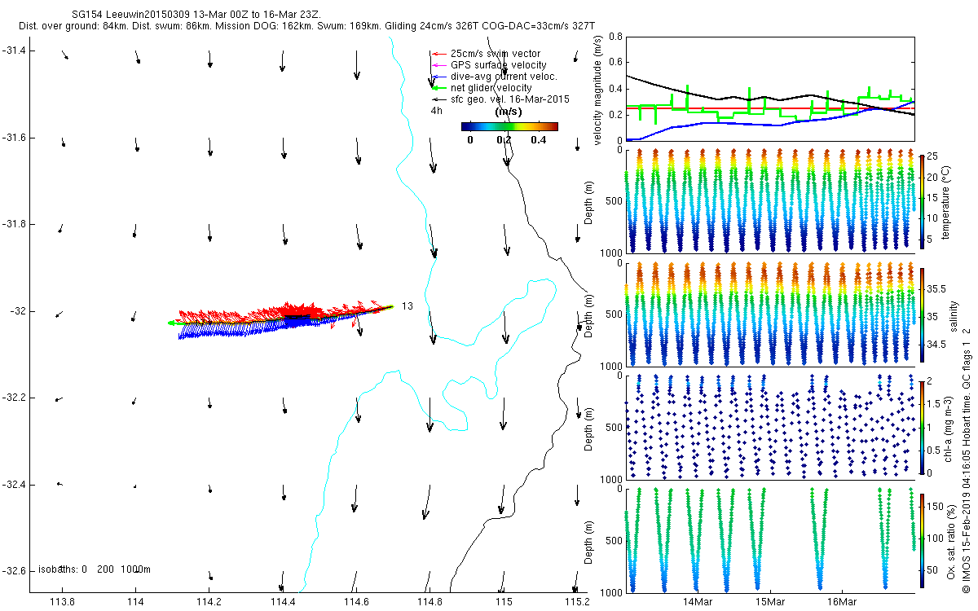978x611 pixels.
Task: Click the '35.5' tick on the salinity colorbar
Action: (x=938, y=288)
